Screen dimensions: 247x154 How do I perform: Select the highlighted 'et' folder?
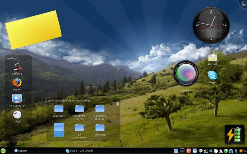[59, 130]
